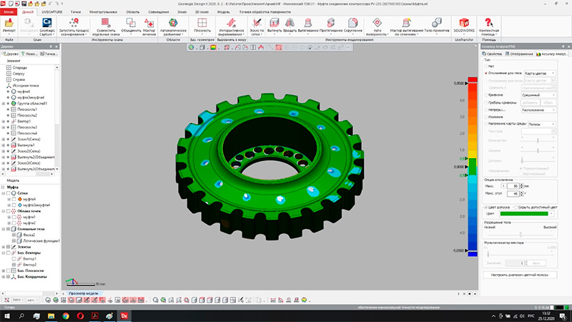Toggle Скрыть допустимый цвет checkbox
572x322 pixels.
point(516,207)
